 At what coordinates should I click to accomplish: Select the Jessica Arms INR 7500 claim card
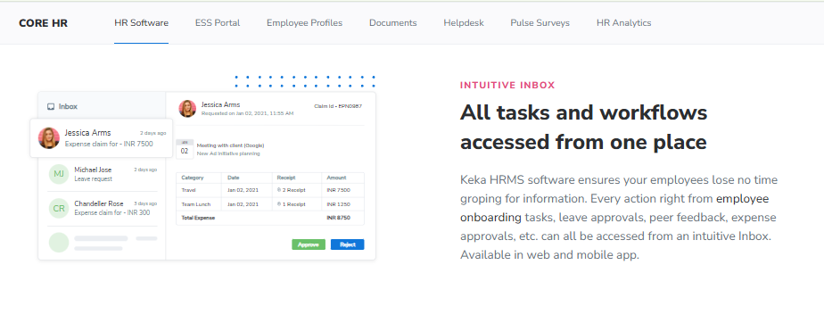(x=102, y=137)
